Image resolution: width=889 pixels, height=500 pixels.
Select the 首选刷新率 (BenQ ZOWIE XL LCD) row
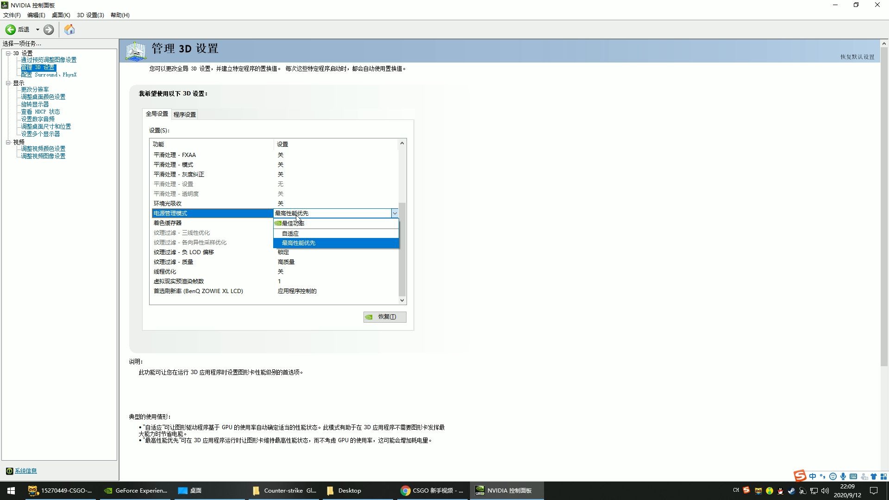click(274, 291)
